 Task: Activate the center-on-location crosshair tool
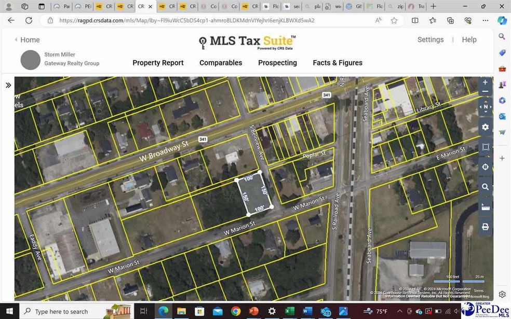485,167
